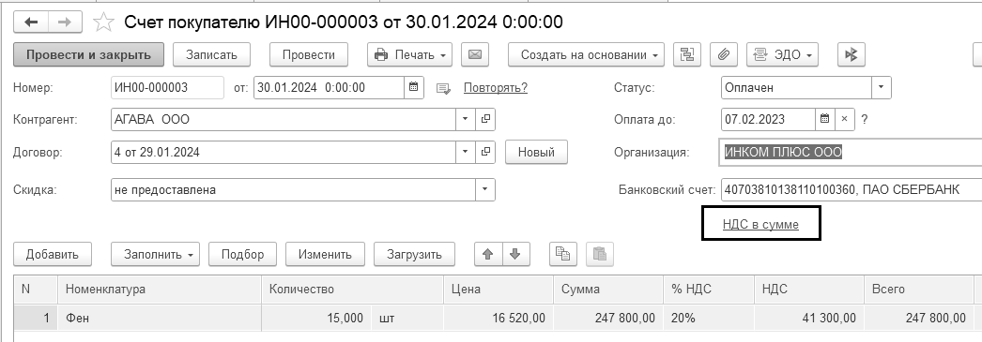
Task: Click the date field 30.01.2024
Action: 329,87
